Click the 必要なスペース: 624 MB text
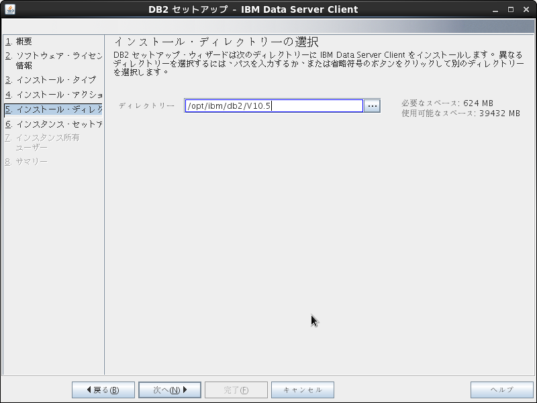537x403 pixels. coord(447,103)
